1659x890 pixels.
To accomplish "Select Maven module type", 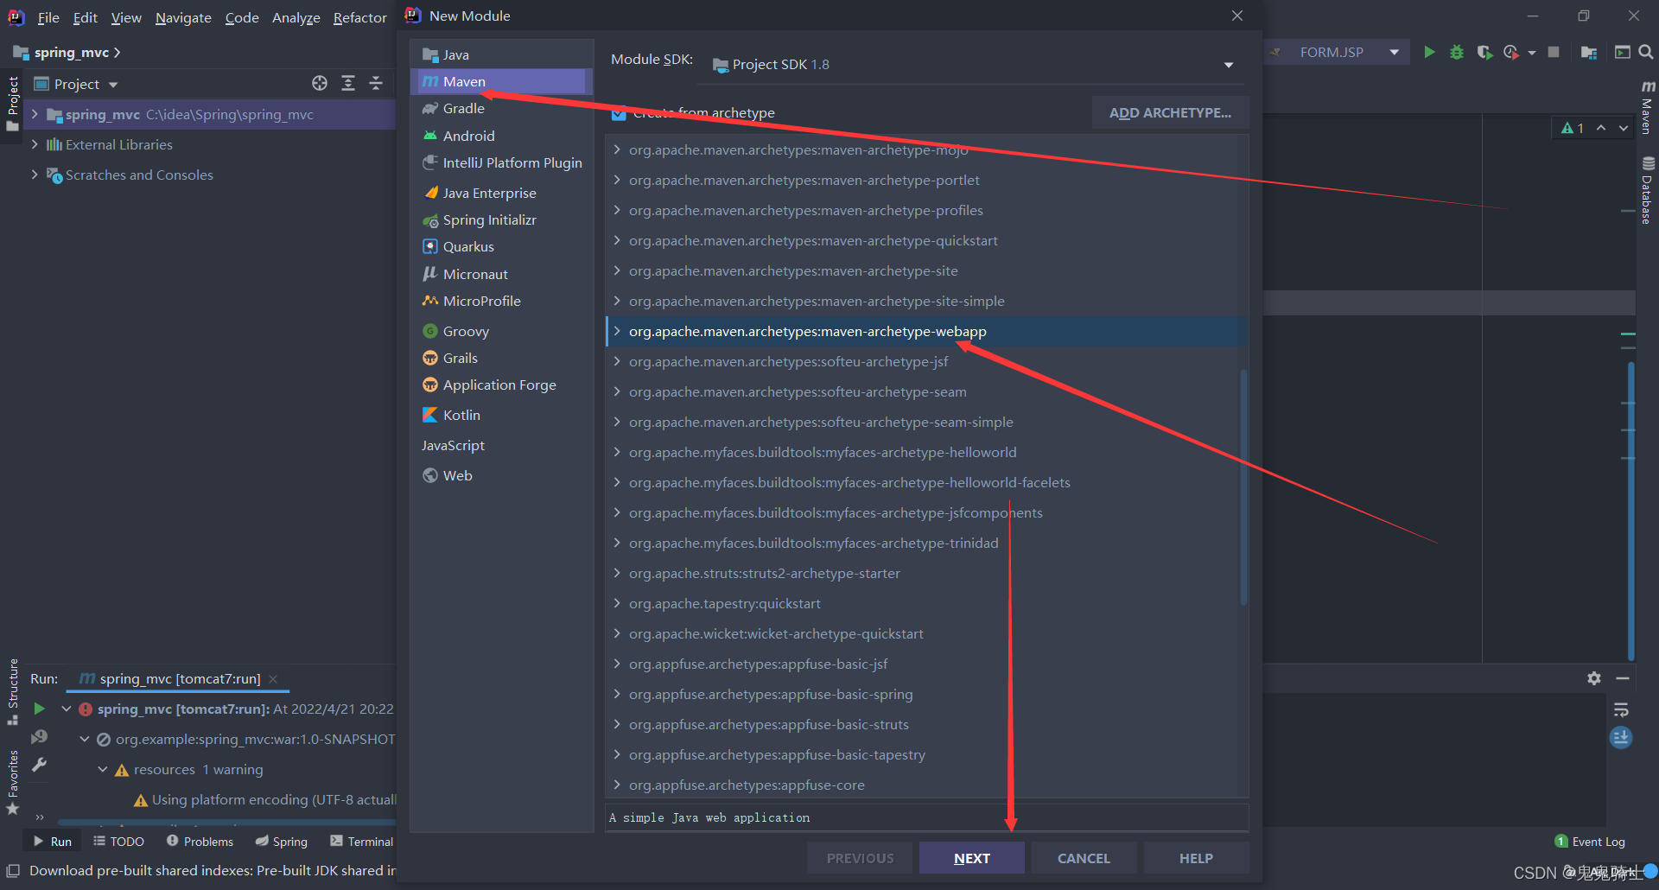I will point(501,81).
